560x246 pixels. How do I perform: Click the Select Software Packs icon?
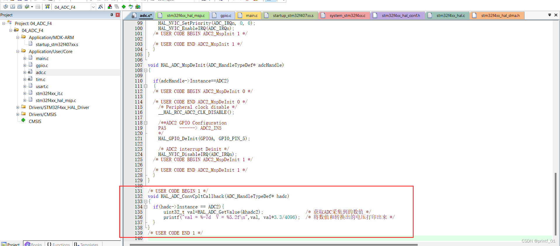coord(131,6)
